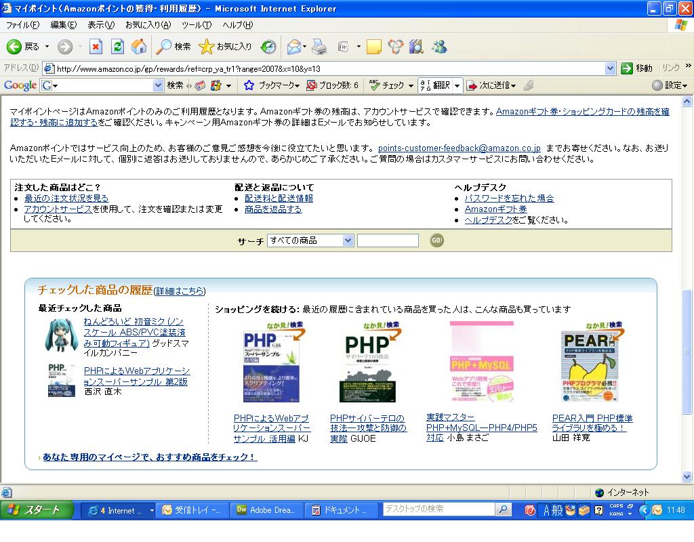The width and height of the screenshot is (694, 542).
Task: Open the ヘルプ(H) menu
Action: [x=238, y=25]
